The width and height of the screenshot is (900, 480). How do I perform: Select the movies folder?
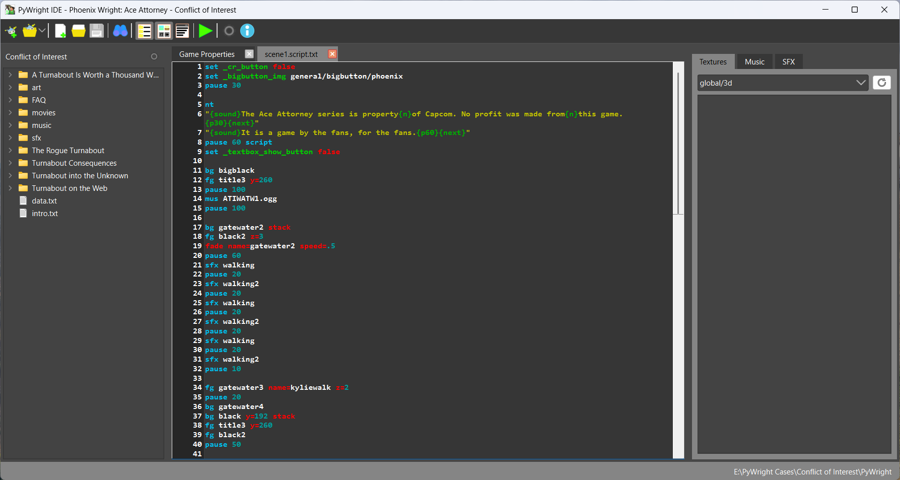pyautogui.click(x=43, y=113)
